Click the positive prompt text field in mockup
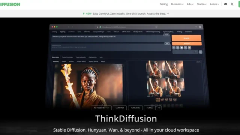 click(111, 39)
